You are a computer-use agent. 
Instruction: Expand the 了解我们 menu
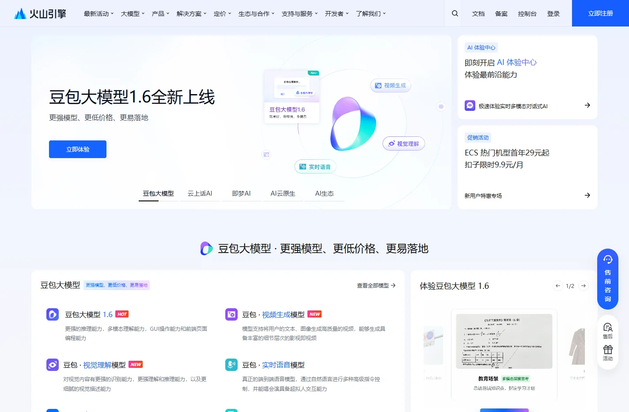click(371, 14)
